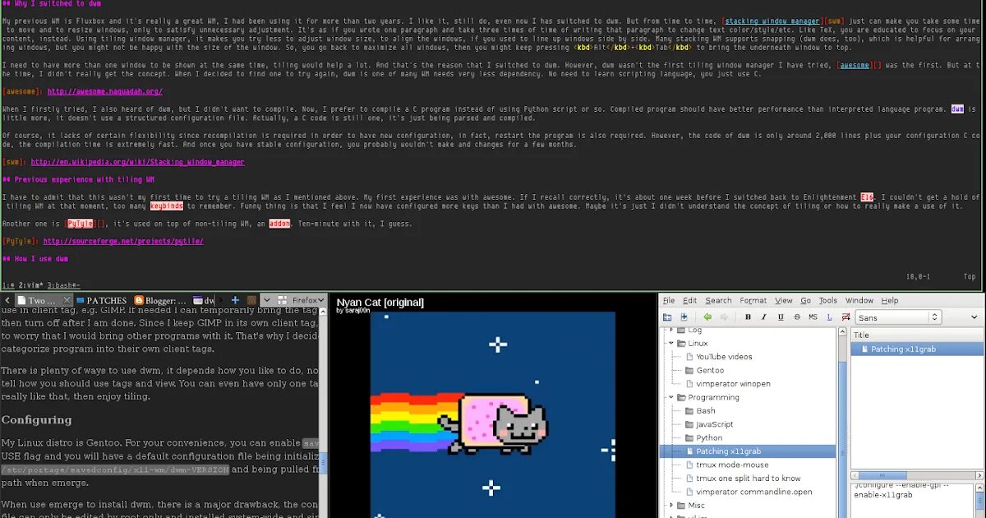This screenshot has width=986, height=518.
Task: Select tmux window 3:bash in status bar
Action: [x=63, y=285]
